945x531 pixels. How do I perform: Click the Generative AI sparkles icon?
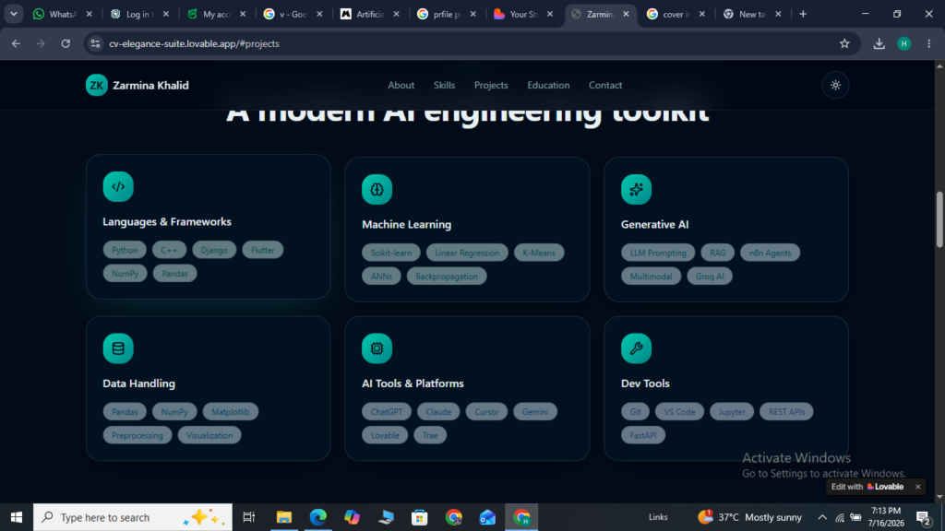(x=637, y=190)
